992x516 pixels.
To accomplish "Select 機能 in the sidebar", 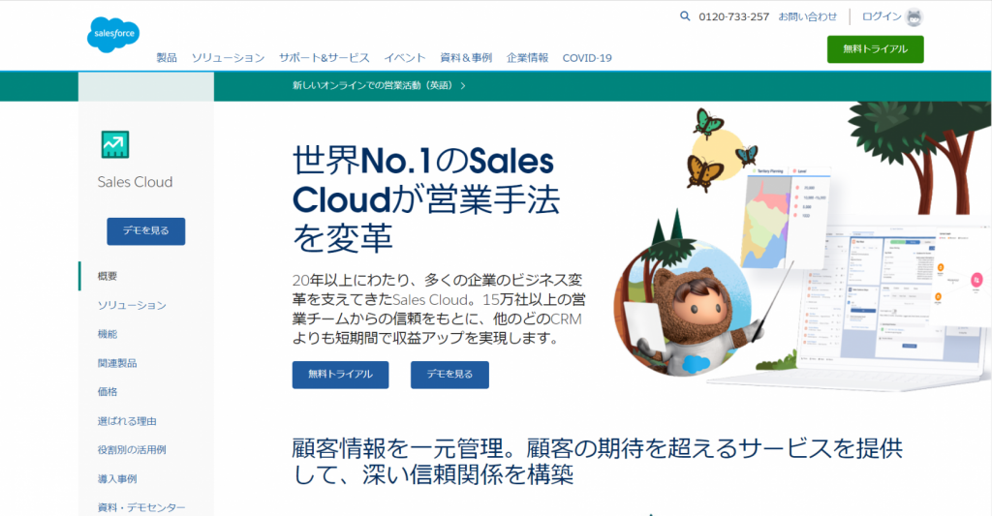I will click(108, 335).
